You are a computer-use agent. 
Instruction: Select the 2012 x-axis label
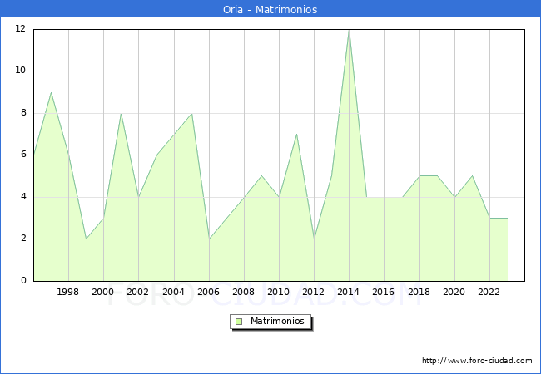pos(314,292)
